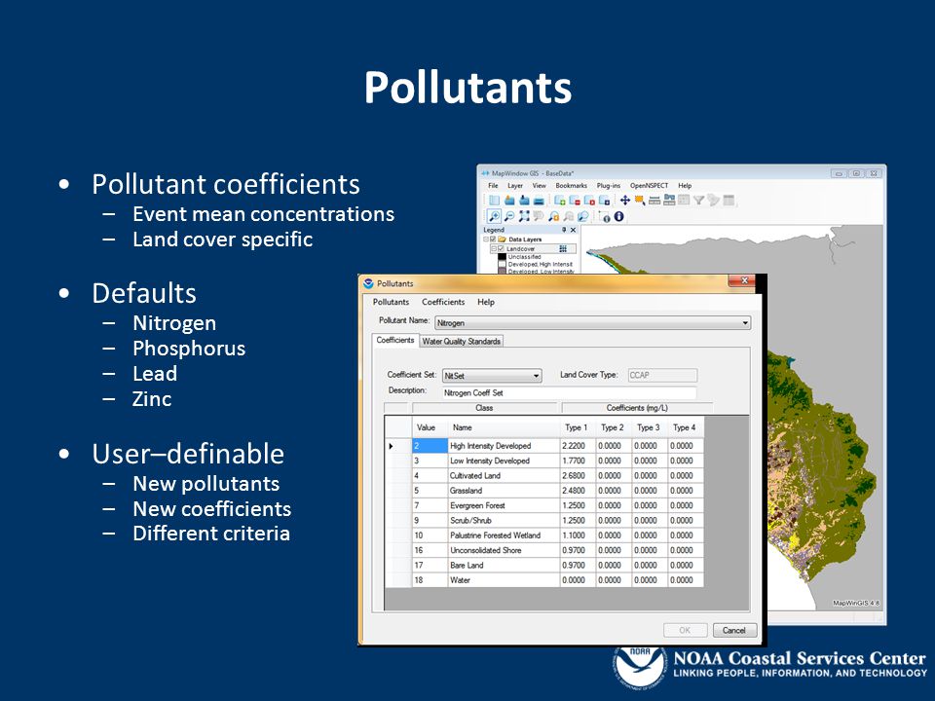The image size is (935, 701).
Task: Click the value cell showing 18 for Water
Action: point(430,580)
